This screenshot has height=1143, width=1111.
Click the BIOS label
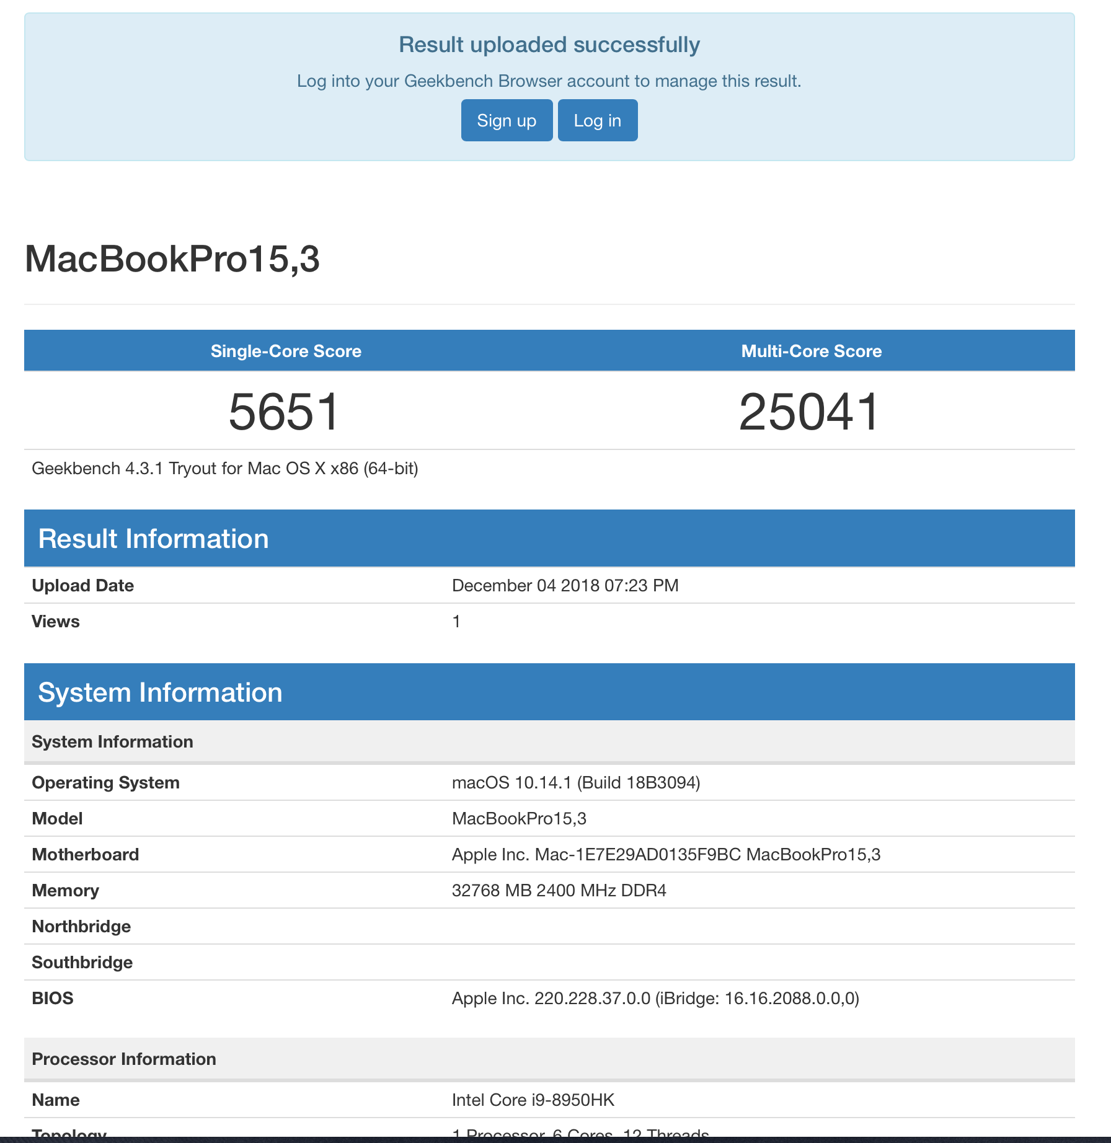coord(53,999)
